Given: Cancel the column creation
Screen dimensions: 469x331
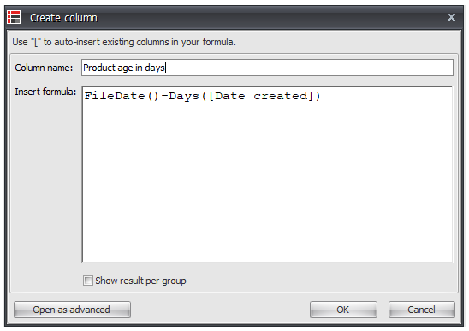Looking at the screenshot, I should 421,310.
